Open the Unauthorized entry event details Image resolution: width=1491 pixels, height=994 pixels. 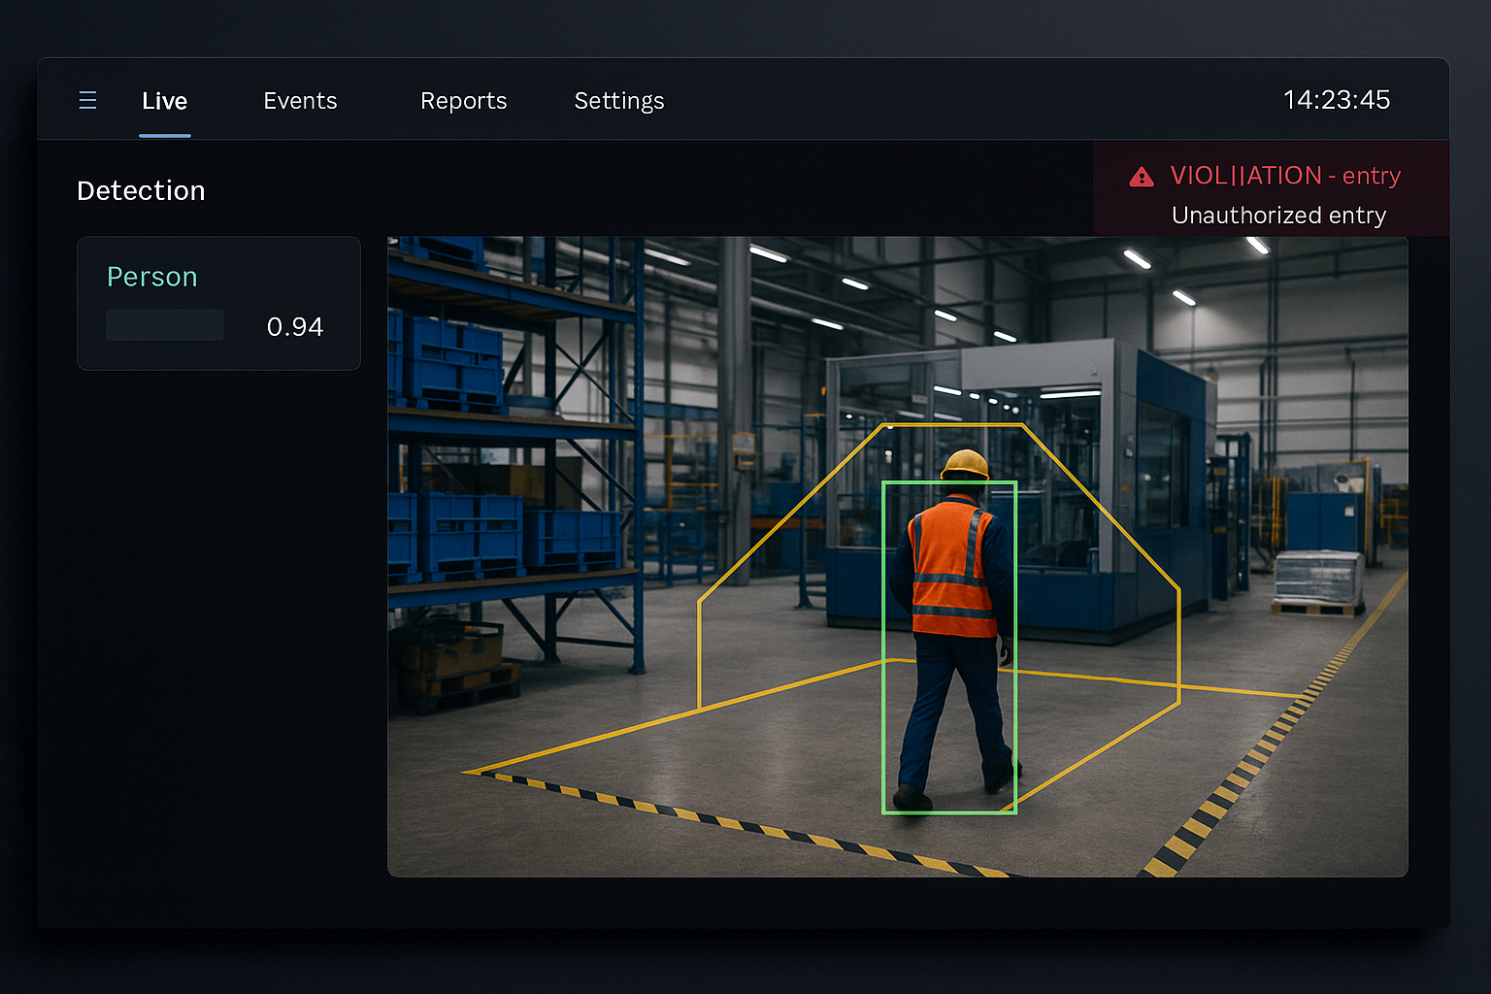click(1279, 215)
